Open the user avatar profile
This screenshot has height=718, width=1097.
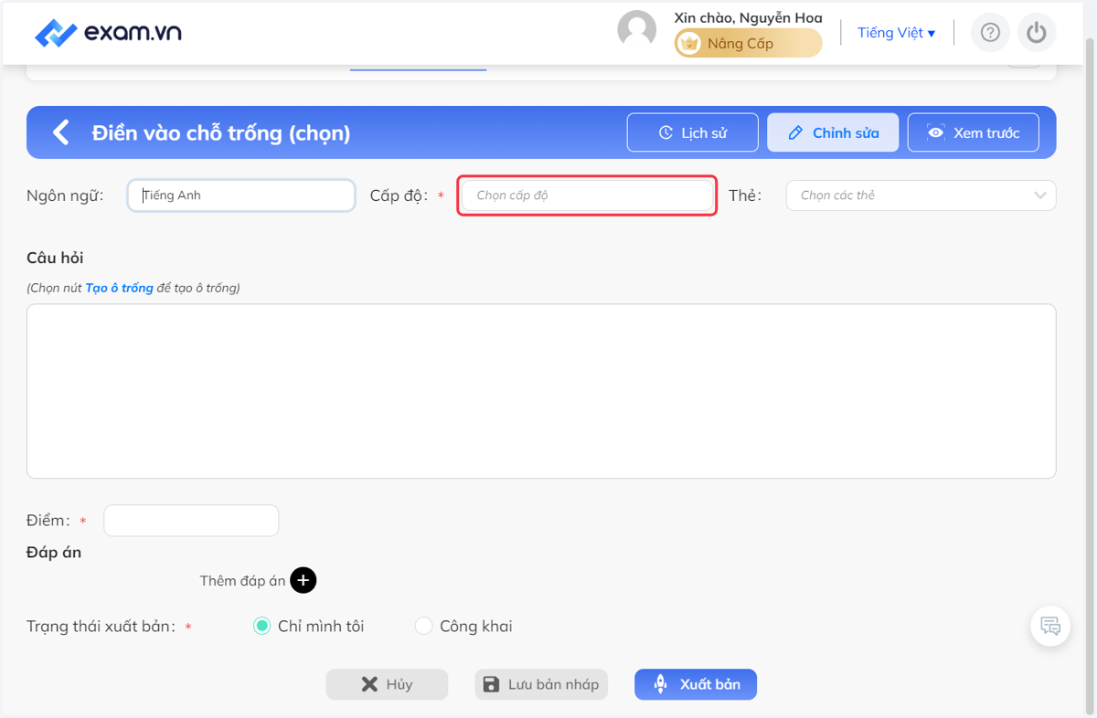[x=637, y=30]
